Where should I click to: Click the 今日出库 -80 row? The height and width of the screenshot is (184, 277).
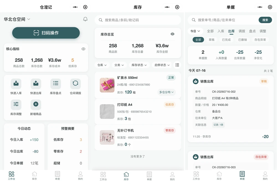(x=24, y=151)
